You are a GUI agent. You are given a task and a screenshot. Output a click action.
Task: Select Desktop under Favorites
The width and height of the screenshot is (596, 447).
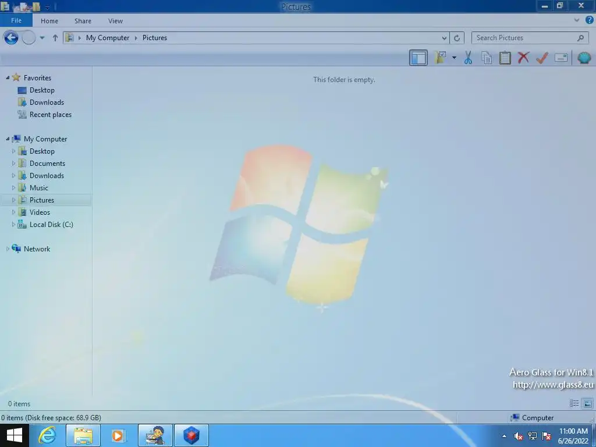click(42, 90)
